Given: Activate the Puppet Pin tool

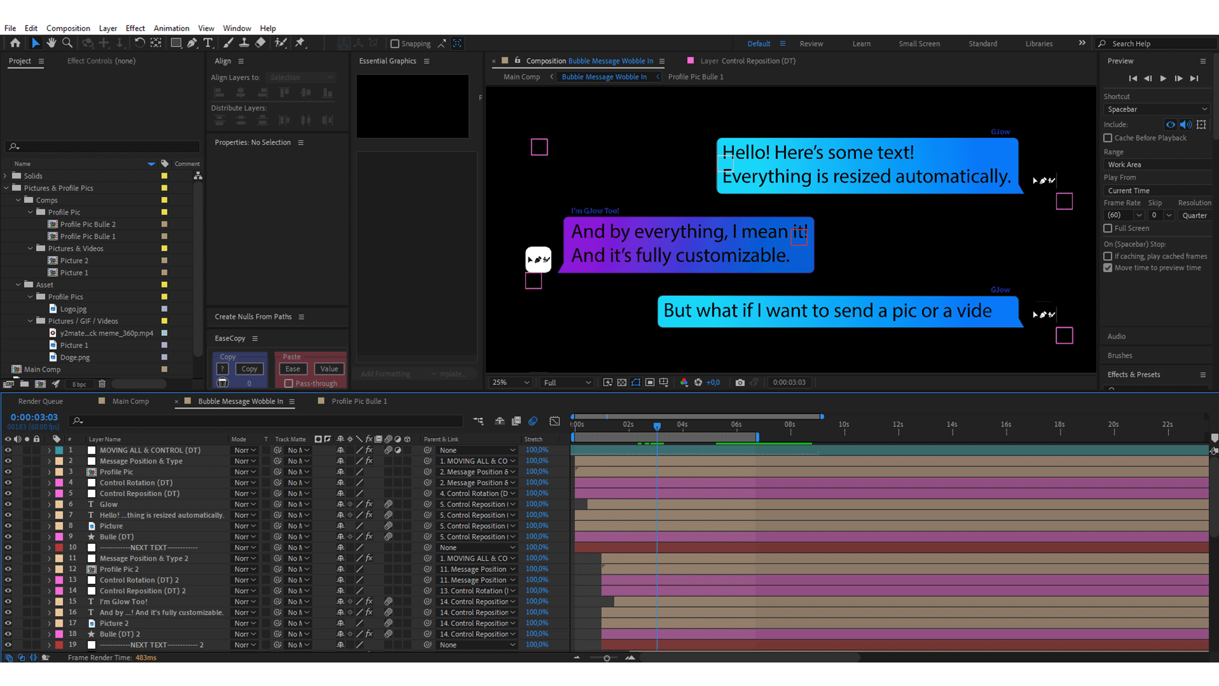Looking at the screenshot, I should click(300, 43).
